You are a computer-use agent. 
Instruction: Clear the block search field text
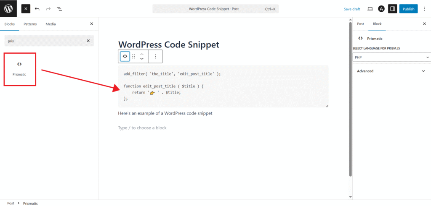point(88,41)
